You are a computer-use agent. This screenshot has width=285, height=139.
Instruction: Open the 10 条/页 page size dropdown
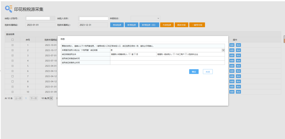coord(46,98)
